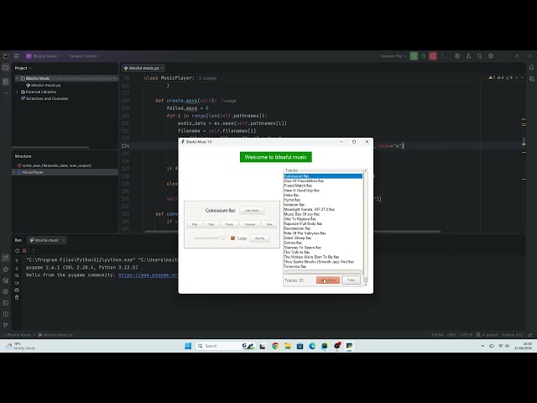Open the IDE settings gear icon
The width and height of the screenshot is (537, 403).
(x=491, y=56)
